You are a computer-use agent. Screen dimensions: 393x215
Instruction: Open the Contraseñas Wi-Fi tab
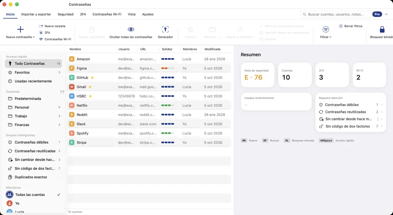click(107, 14)
